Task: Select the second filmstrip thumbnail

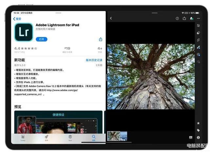Action: tap(124, 136)
